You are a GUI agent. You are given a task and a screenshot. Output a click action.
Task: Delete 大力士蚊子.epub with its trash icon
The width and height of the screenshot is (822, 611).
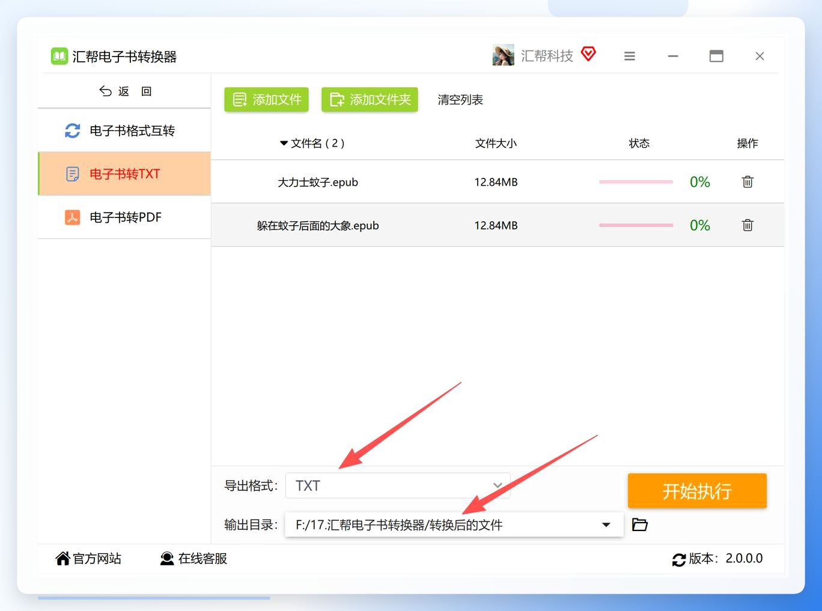[747, 181]
